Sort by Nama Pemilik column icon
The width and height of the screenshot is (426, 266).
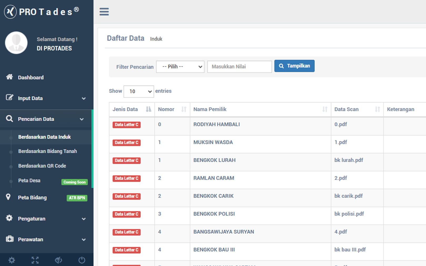pos(325,109)
